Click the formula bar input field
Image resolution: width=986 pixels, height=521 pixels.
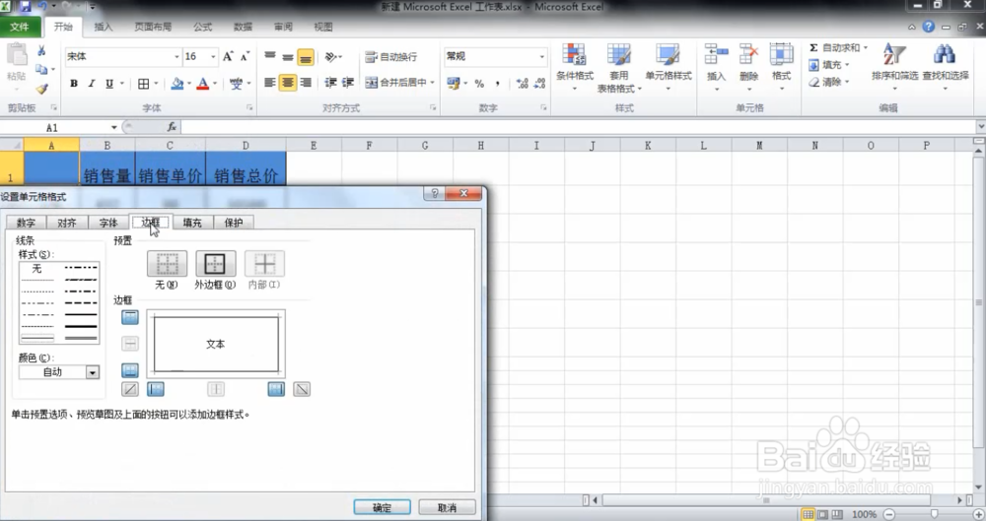point(579,128)
